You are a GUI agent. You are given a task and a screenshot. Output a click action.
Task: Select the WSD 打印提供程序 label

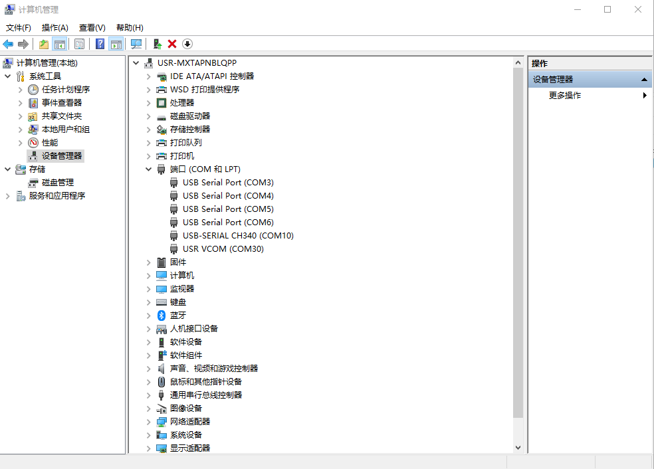click(205, 90)
